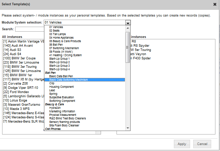
Task: Pick the 'Spring' option
Action: click(x=53, y=94)
